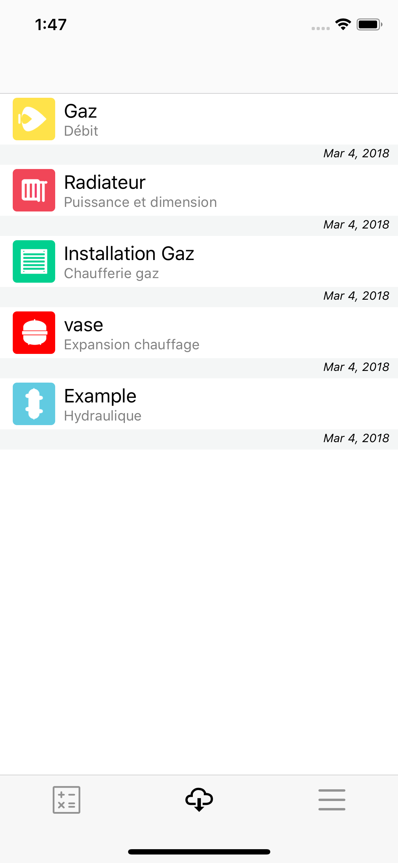Screen dimensions: 398x863
Task: Select the green Installation Gaz boiler icon
Action: tap(34, 261)
